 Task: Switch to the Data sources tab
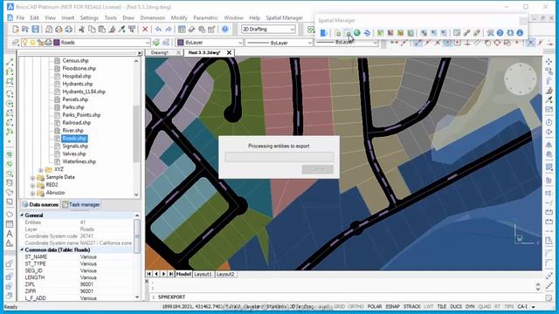click(x=40, y=205)
